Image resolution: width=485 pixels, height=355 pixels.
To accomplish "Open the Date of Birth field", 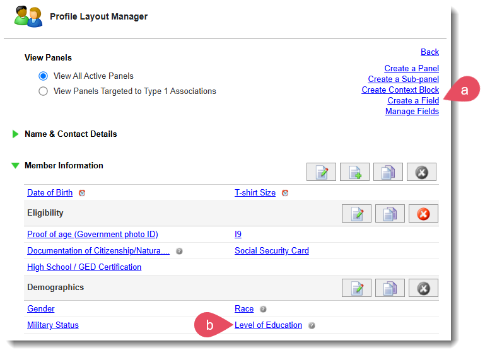I will (x=50, y=193).
